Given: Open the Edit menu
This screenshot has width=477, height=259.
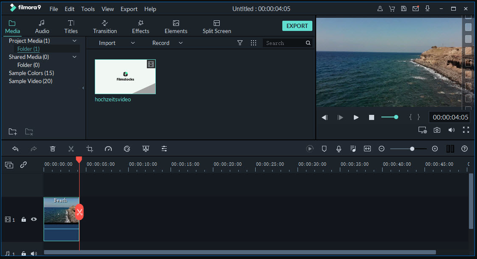Looking at the screenshot, I should (x=69, y=9).
